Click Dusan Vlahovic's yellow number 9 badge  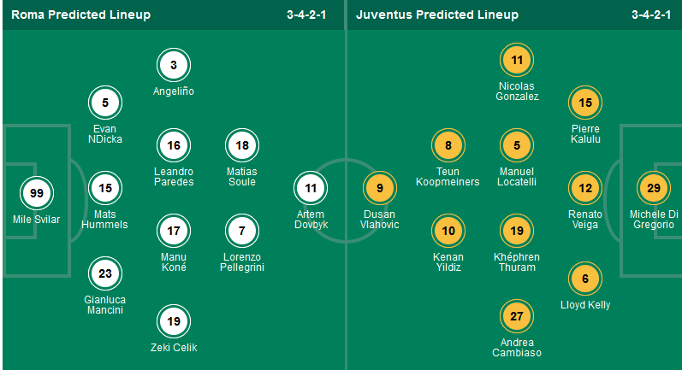(x=380, y=187)
